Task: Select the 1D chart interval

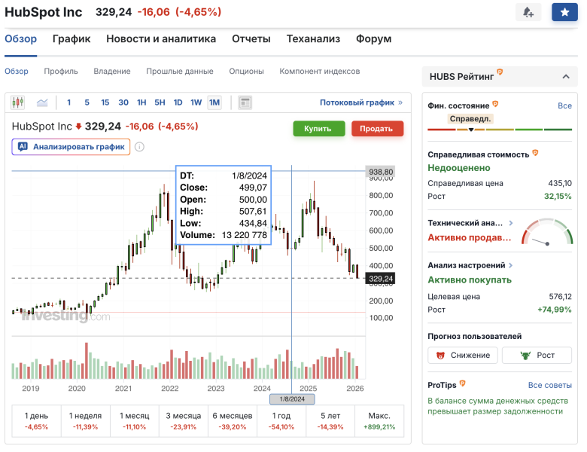Action: pyautogui.click(x=178, y=102)
